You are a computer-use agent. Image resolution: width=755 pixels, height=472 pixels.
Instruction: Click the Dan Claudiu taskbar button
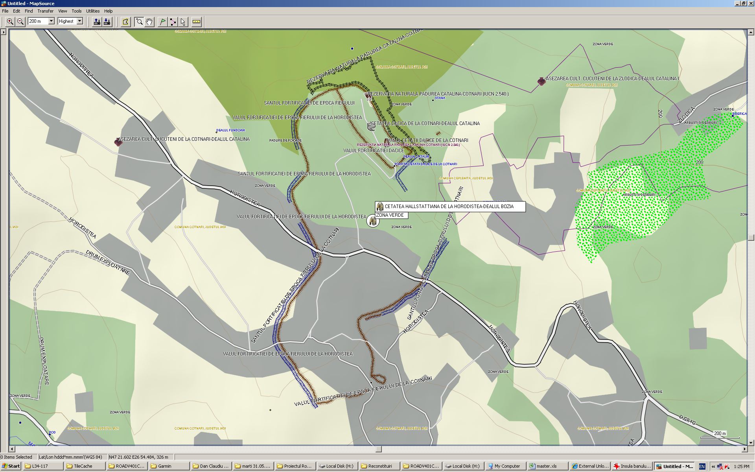point(211,466)
